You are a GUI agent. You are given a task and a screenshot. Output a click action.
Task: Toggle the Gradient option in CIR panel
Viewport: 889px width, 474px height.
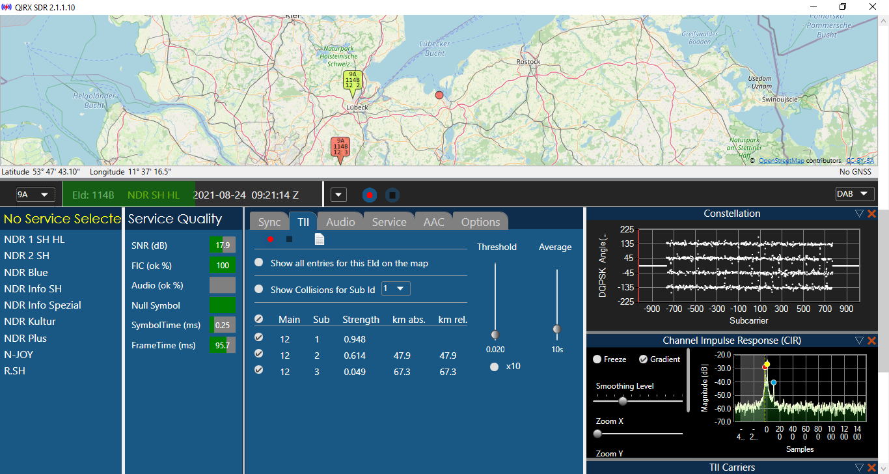point(644,359)
